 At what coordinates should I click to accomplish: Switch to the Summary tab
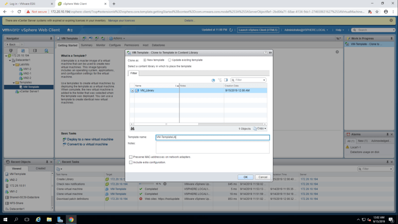[86, 45]
